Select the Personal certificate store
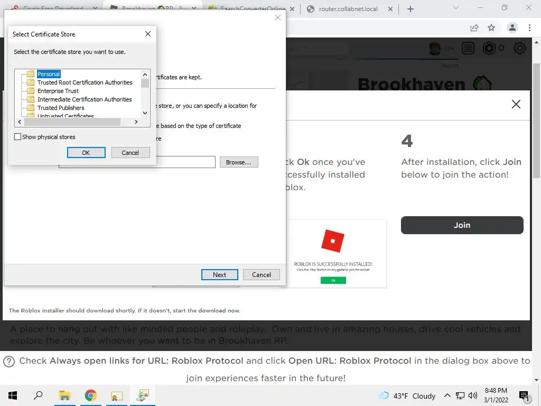 (48, 74)
